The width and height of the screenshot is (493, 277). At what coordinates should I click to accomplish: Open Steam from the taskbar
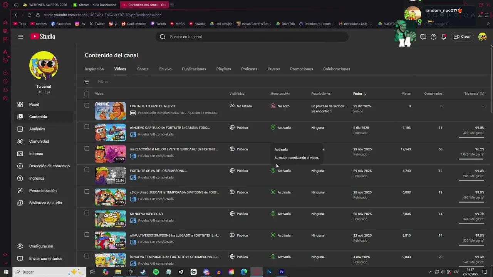tap(143, 272)
